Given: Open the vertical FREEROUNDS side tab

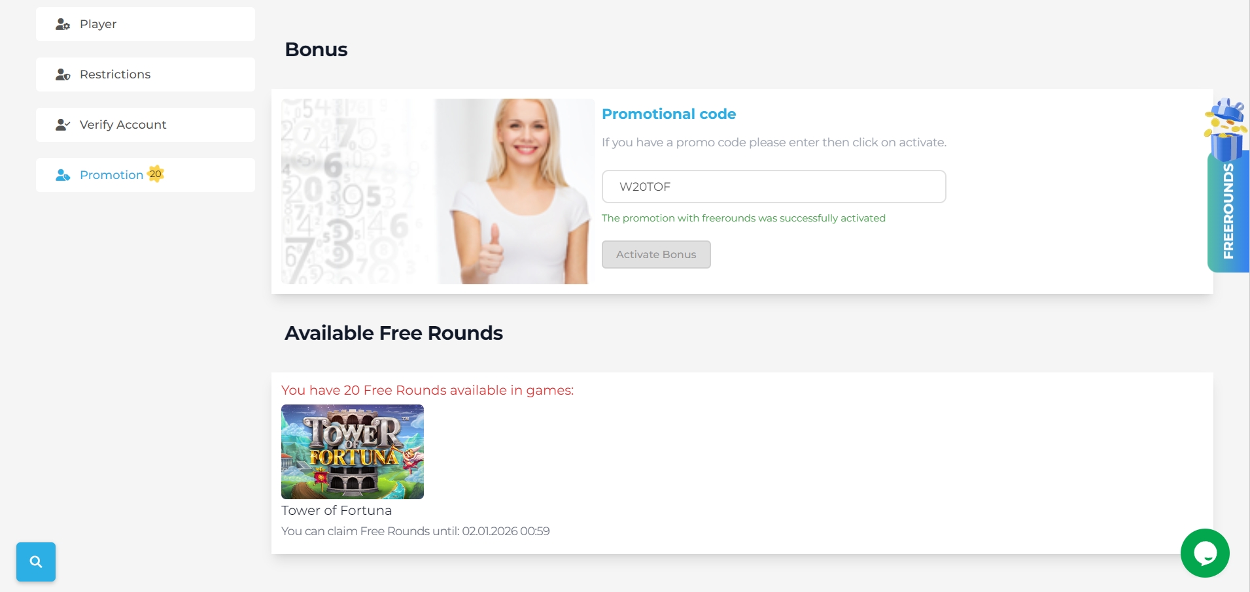Looking at the screenshot, I should point(1228,211).
